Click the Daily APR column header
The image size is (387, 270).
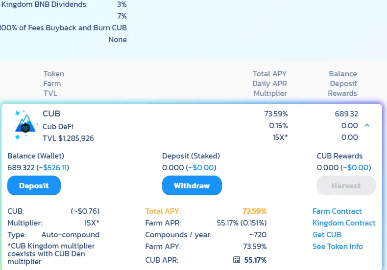(269, 84)
